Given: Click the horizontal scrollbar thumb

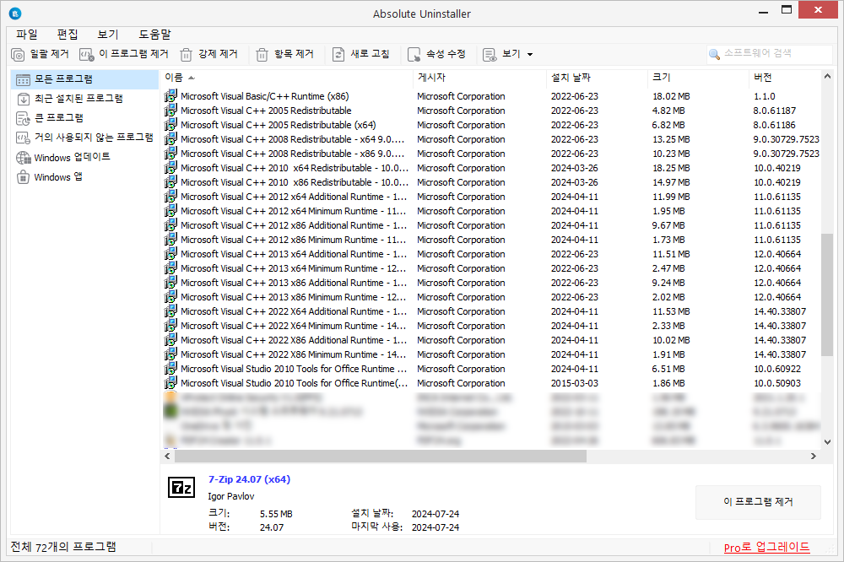Looking at the screenshot, I should click(x=381, y=457).
